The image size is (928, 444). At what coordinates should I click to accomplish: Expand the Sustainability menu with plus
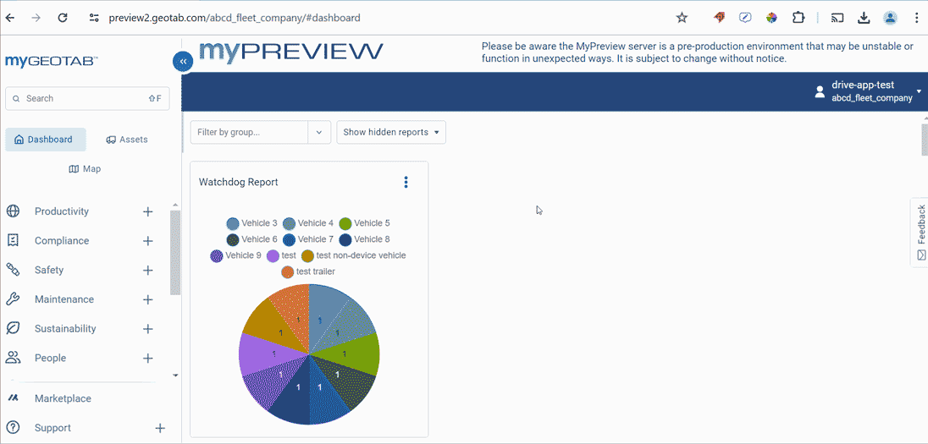coord(148,329)
